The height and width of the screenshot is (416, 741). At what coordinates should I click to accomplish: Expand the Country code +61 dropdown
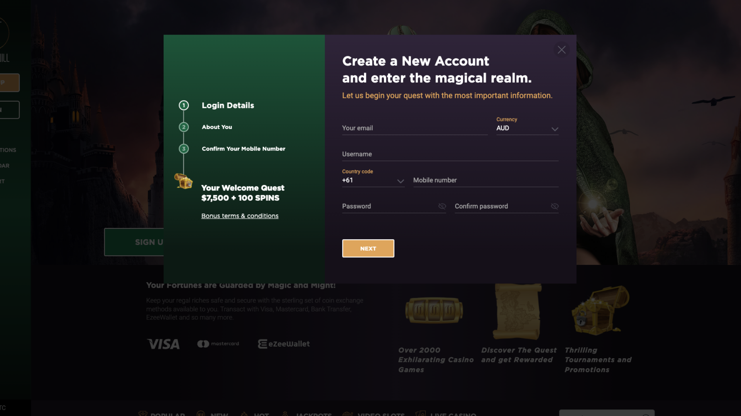pyautogui.click(x=401, y=181)
